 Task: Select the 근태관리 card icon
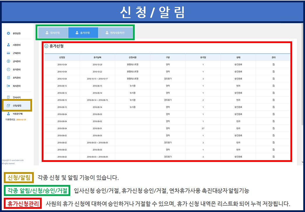8,53
